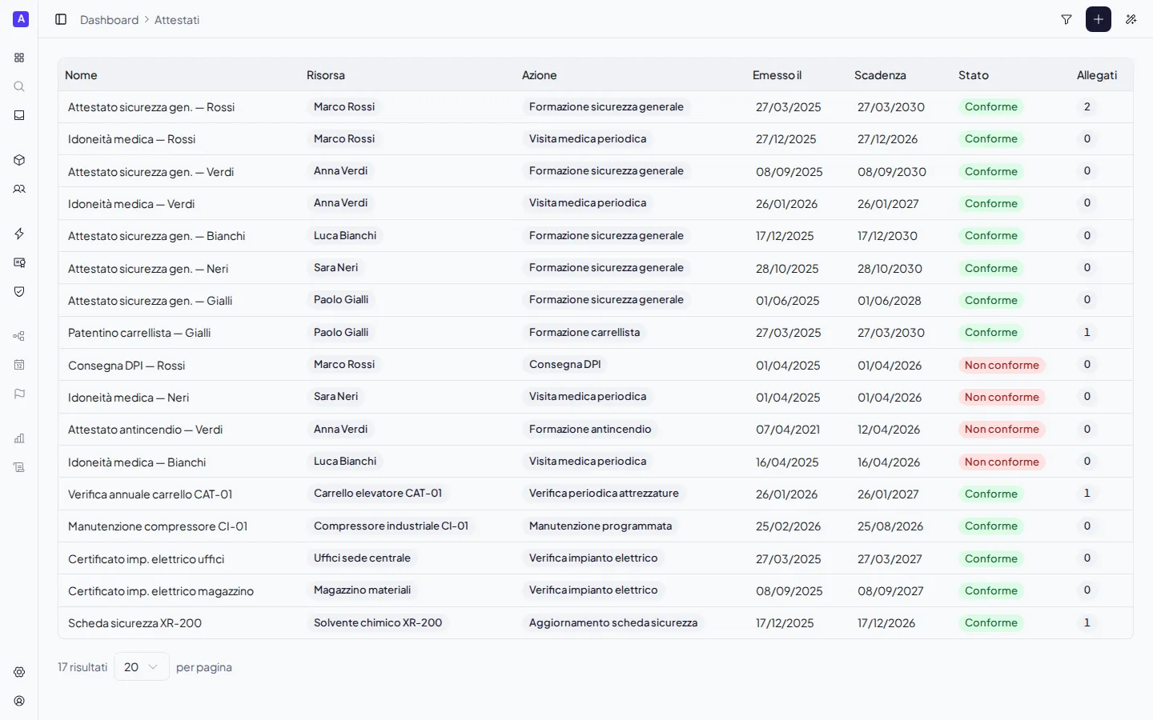Open the inbox icon in sidebar
The image size is (1153, 720).
pos(19,115)
